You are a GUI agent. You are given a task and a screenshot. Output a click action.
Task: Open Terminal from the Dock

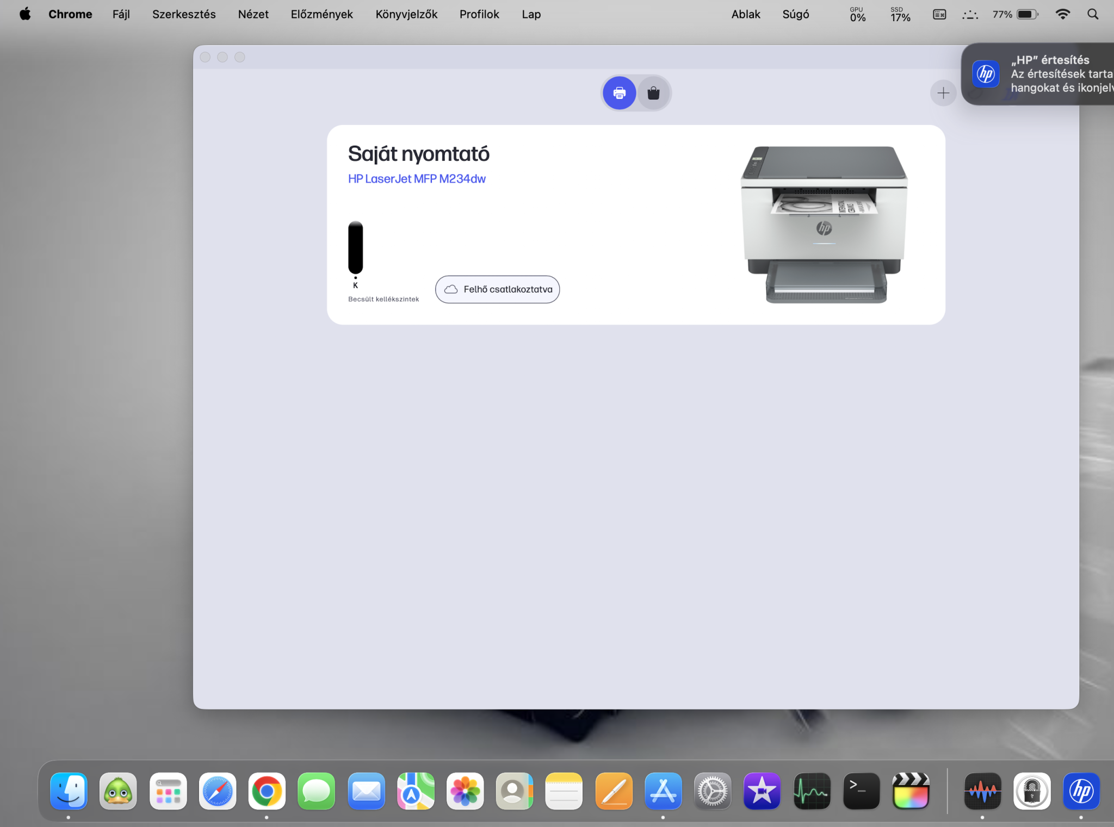[861, 791]
